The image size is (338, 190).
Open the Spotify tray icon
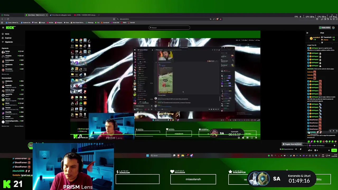(x=269, y=156)
